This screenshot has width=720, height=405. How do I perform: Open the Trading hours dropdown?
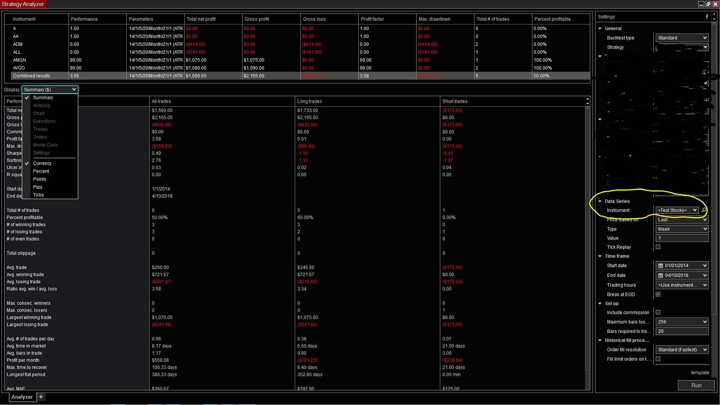[682, 285]
